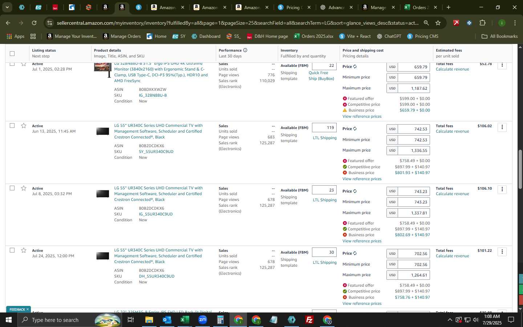Click the zoom magnifier icon in address bar

point(426,23)
